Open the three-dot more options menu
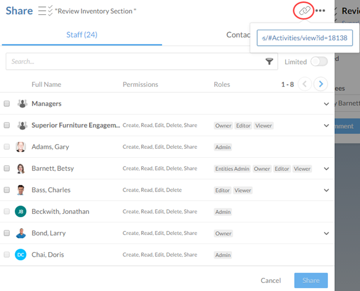 [321, 11]
